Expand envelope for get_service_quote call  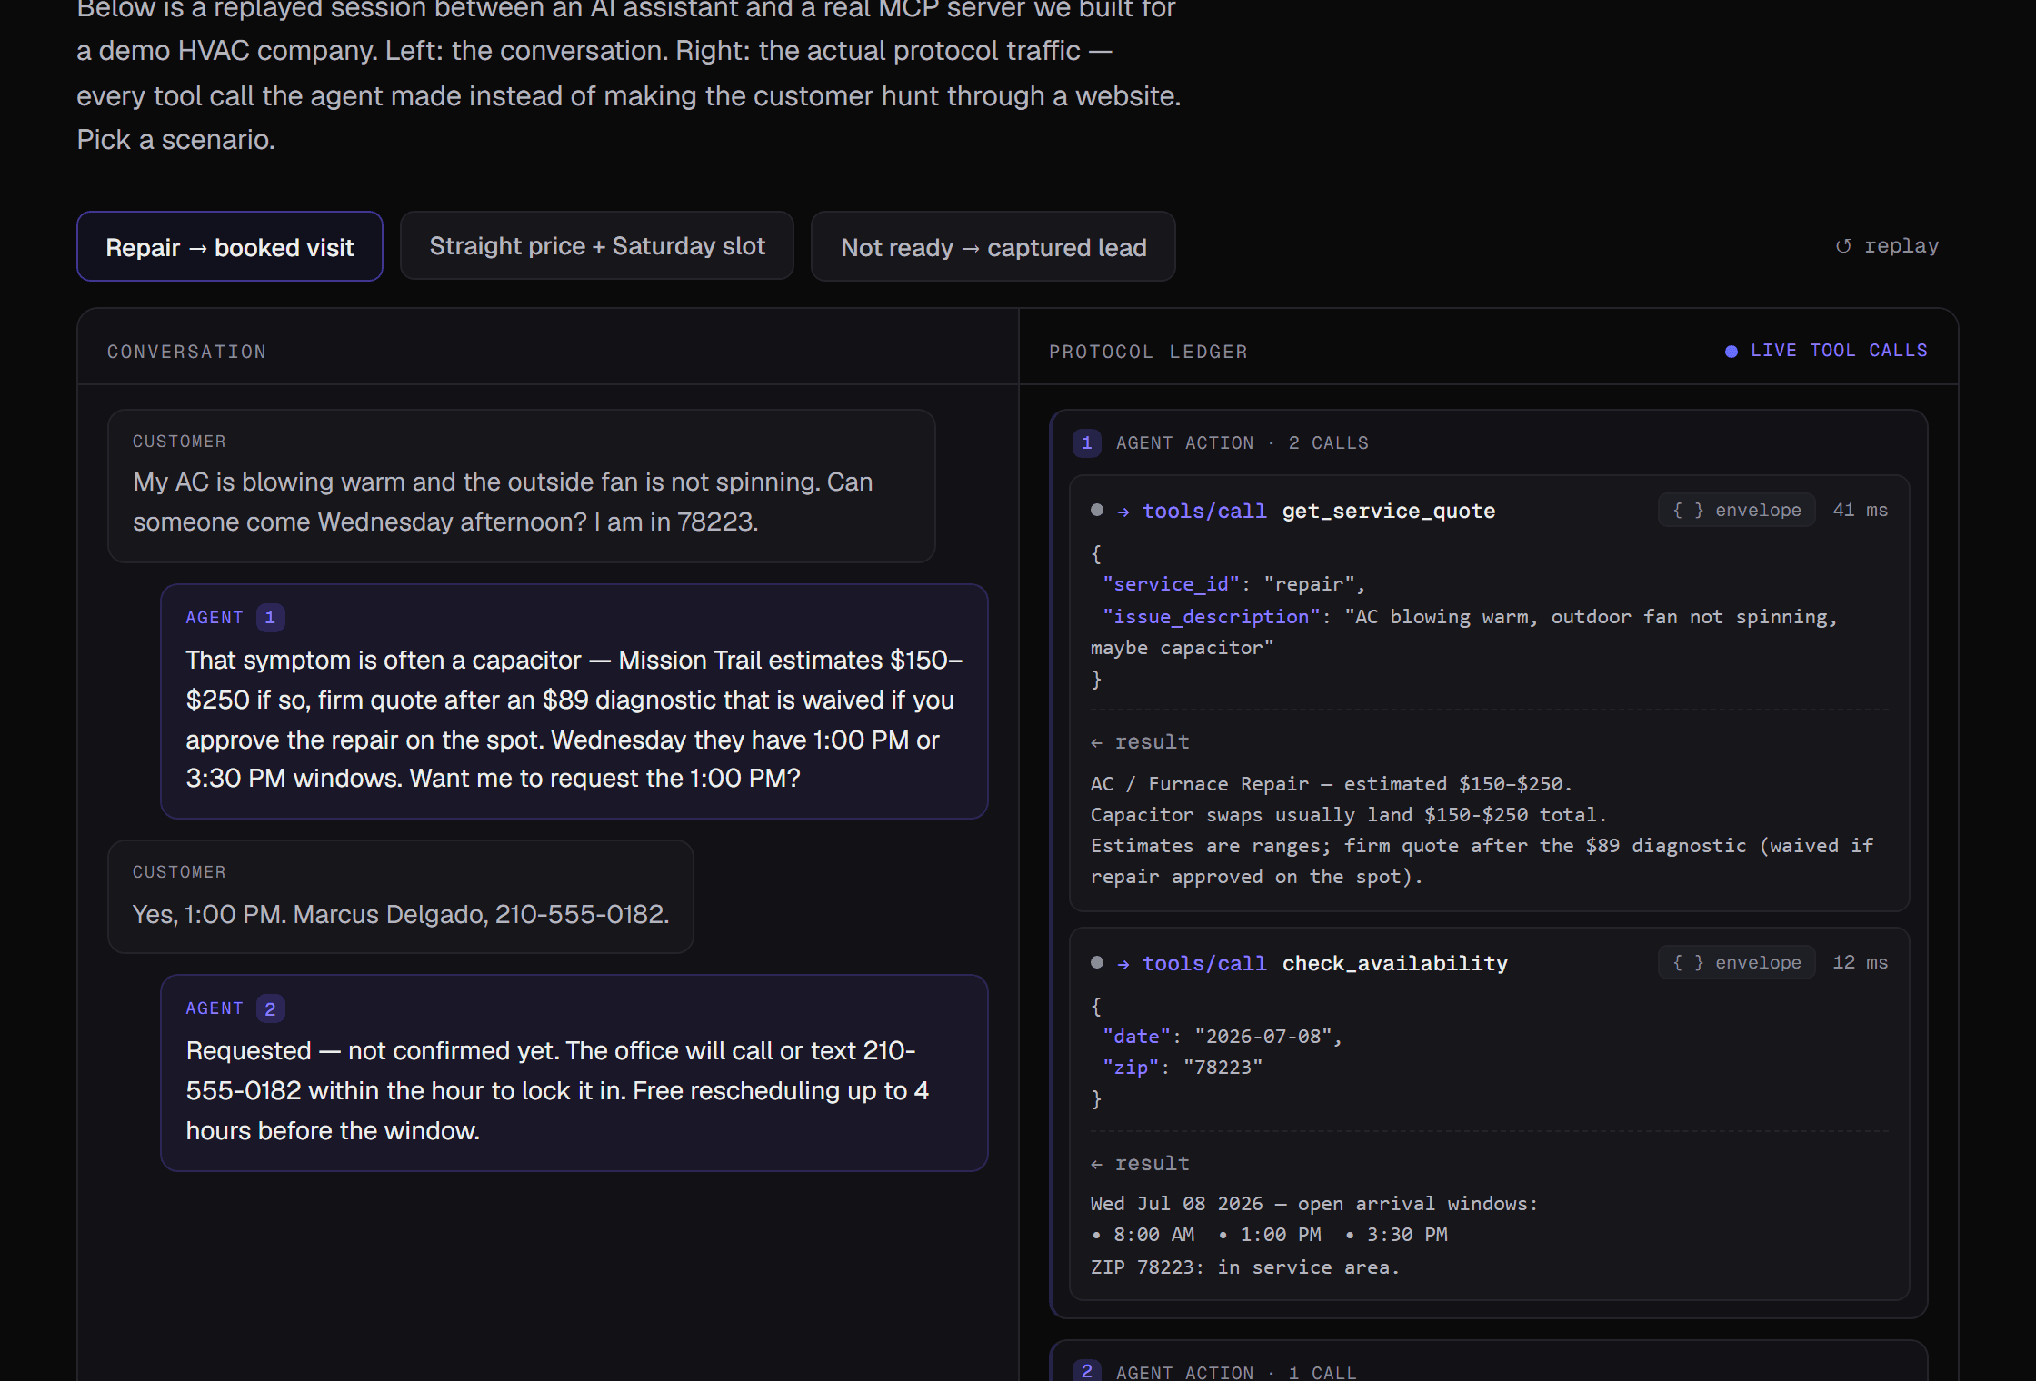(x=1737, y=510)
